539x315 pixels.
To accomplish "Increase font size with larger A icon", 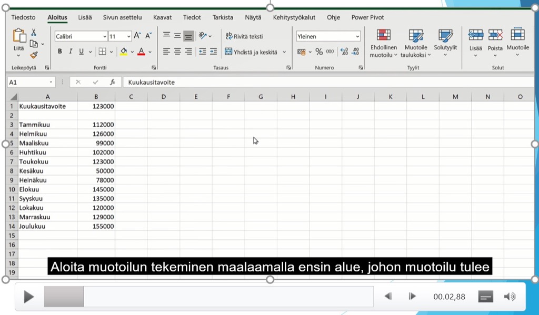I will 137,36.
